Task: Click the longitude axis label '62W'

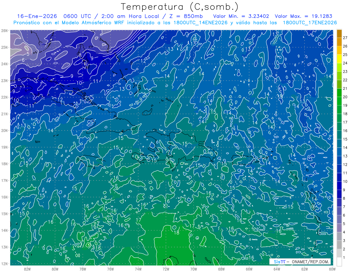Action: [304, 269]
